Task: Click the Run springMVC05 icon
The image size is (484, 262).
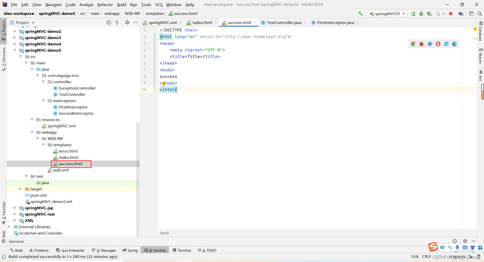Action: (x=413, y=14)
